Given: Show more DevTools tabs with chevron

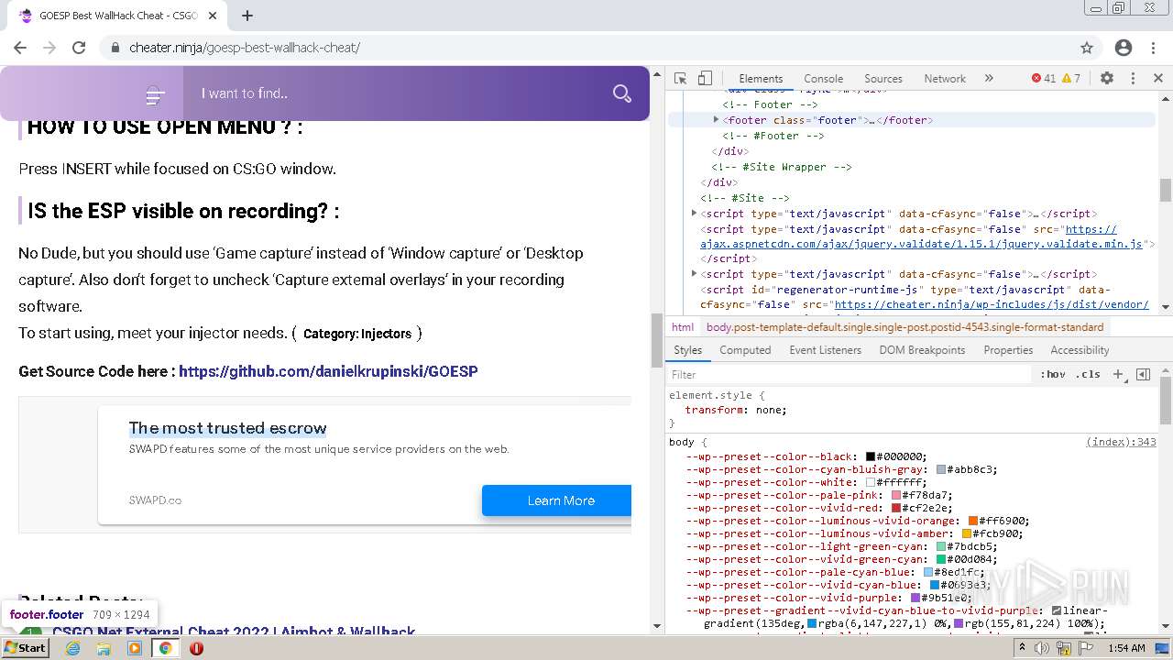Looking at the screenshot, I should 989,79.
